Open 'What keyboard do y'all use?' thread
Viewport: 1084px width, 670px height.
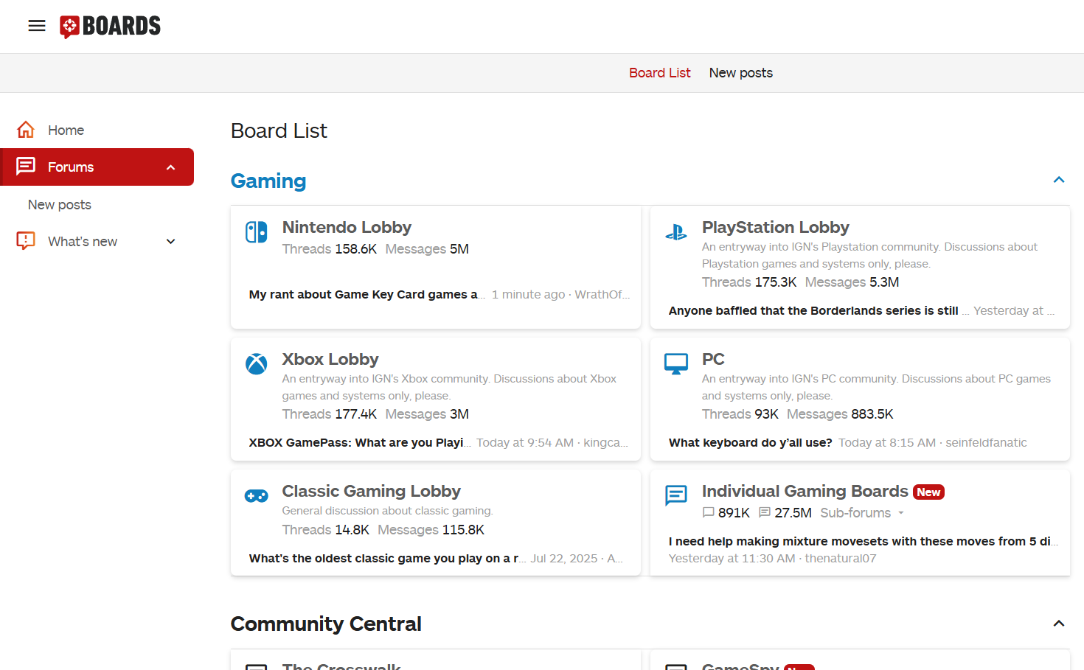pyautogui.click(x=751, y=443)
